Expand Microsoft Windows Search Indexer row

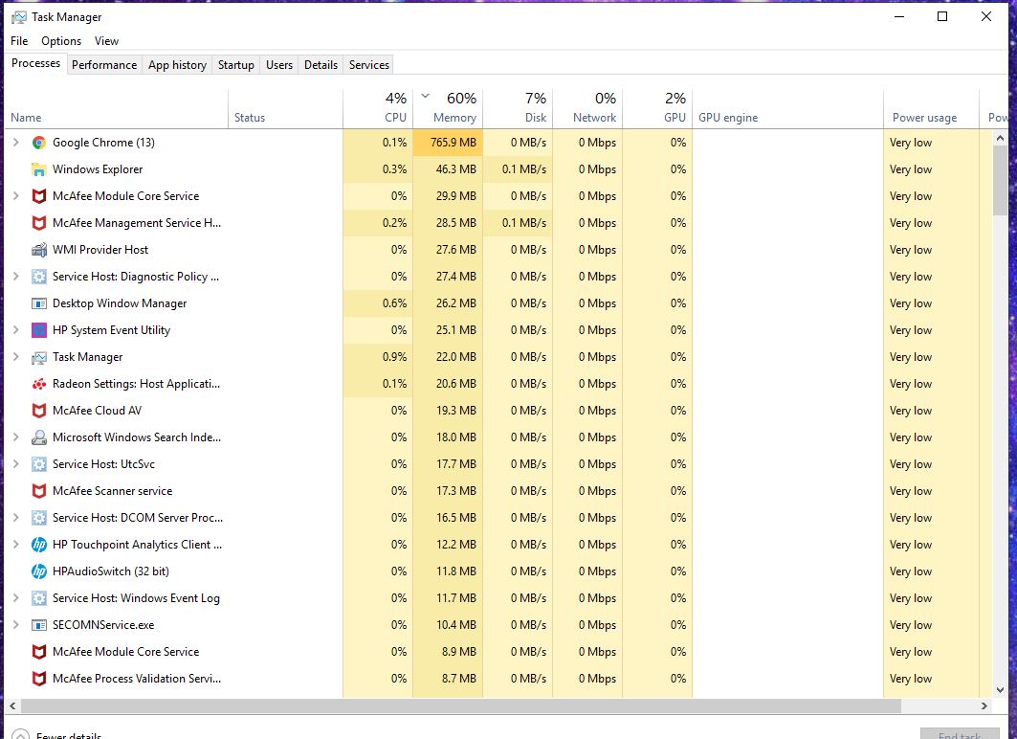point(16,437)
